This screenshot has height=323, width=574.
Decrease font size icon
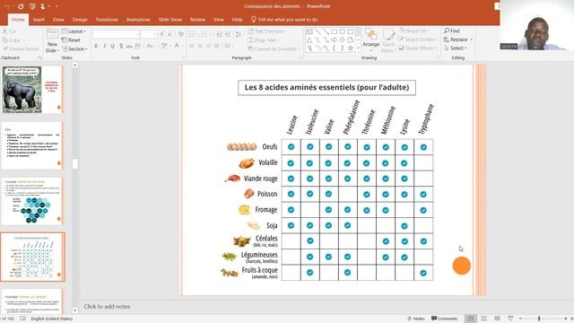(x=170, y=34)
